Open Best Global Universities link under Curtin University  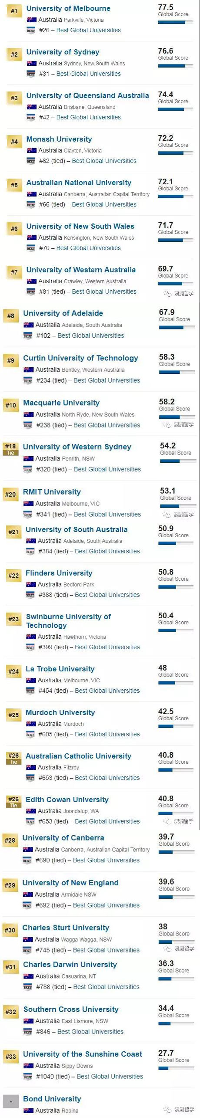[x=107, y=380]
